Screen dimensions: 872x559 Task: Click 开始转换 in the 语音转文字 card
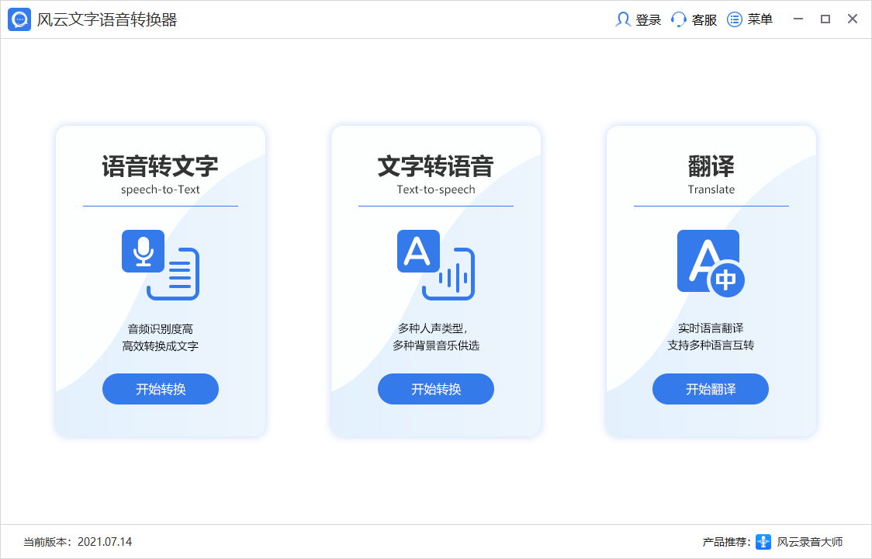tap(160, 389)
